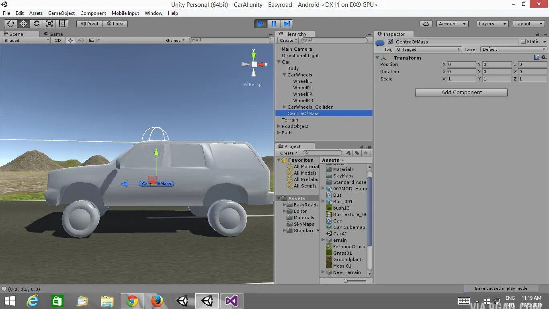
Task: Uncheck the CentreOfMass active checkbox
Action: tap(390, 41)
